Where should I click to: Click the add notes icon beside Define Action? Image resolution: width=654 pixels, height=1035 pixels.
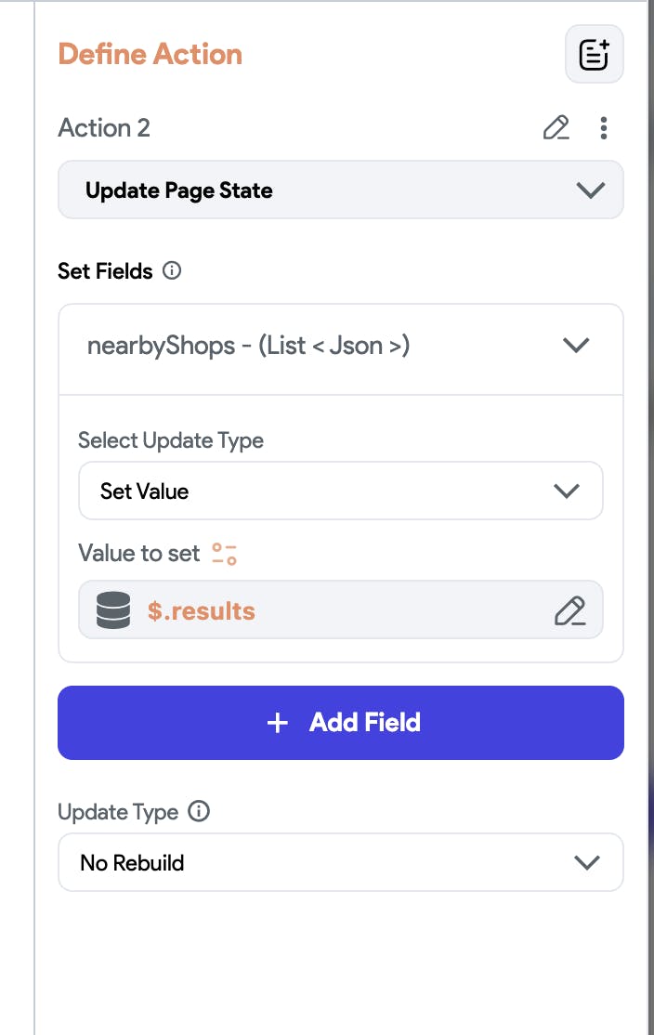595,55
